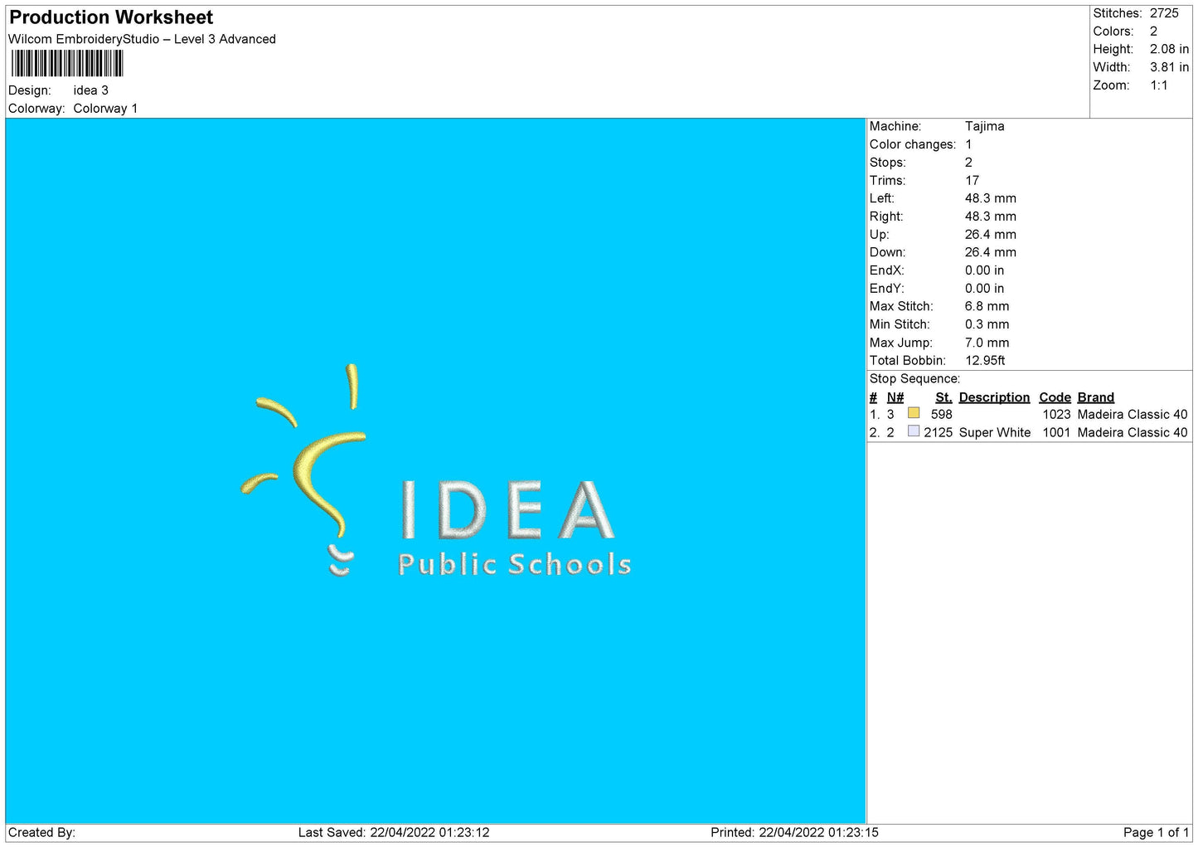The height and width of the screenshot is (847, 1198).
Task: Click the Height value 2.08 in
Action: [1169, 50]
